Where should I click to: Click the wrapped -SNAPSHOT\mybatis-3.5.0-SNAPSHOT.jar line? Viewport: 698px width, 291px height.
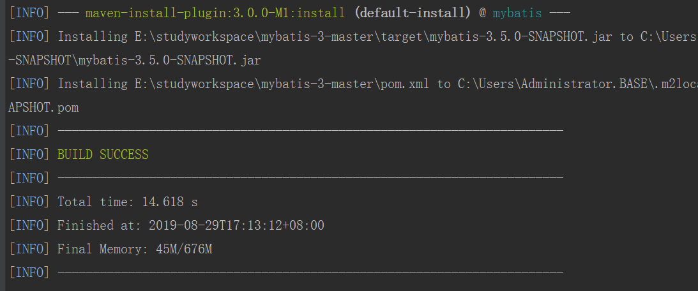135,61
